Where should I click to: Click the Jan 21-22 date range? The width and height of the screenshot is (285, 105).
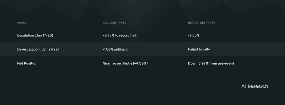coord(50,49)
